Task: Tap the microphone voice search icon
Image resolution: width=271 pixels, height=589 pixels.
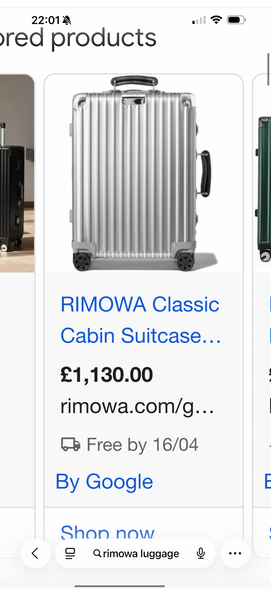Action: [201, 553]
